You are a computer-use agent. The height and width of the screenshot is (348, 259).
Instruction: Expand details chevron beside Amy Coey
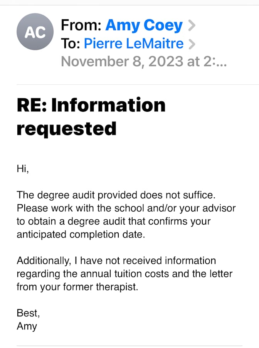click(x=192, y=25)
